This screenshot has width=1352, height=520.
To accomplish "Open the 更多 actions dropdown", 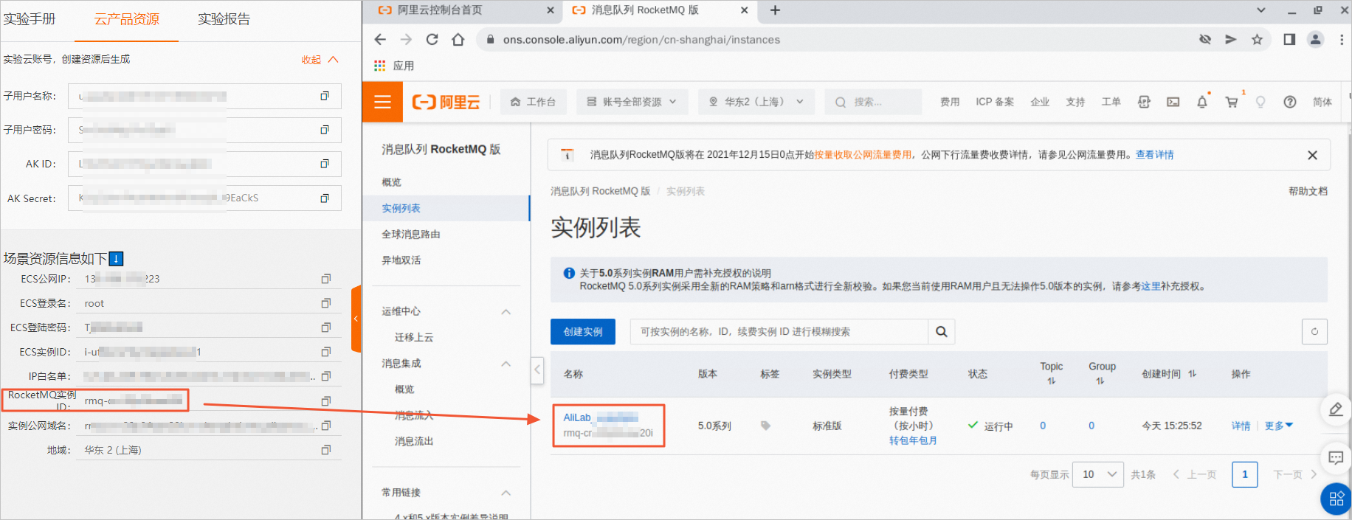I will point(1279,426).
